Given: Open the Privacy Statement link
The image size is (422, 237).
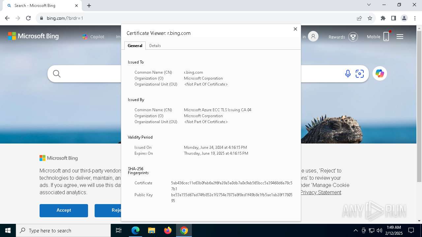Looking at the screenshot, I should point(321,192).
